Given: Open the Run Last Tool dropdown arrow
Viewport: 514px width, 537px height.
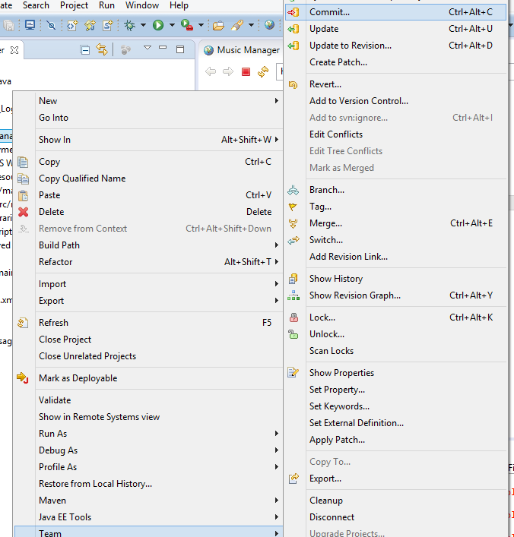Looking at the screenshot, I should (x=201, y=25).
